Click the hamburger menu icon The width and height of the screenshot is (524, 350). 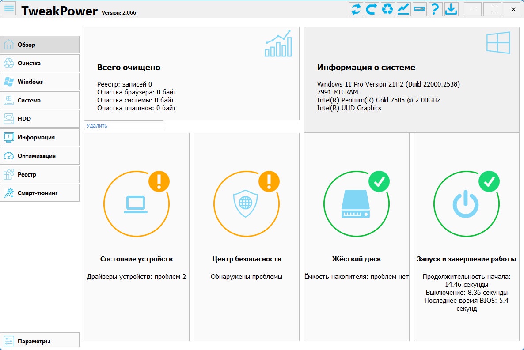click(9, 9)
